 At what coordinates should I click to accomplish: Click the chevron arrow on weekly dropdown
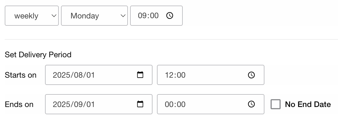[x=54, y=16]
